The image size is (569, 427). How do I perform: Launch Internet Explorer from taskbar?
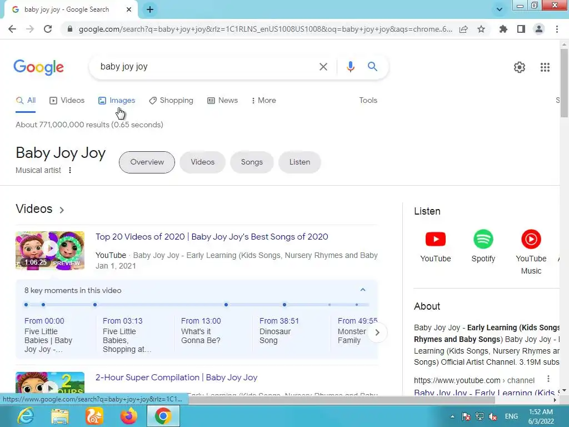click(x=26, y=416)
